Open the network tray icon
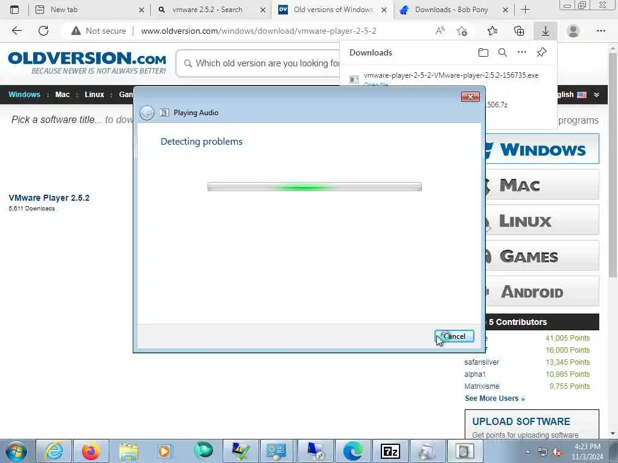This screenshot has width=618, height=463. point(543,452)
